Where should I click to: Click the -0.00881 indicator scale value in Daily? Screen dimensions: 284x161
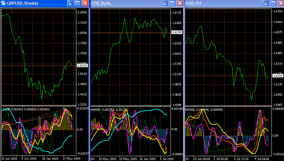click(177, 154)
